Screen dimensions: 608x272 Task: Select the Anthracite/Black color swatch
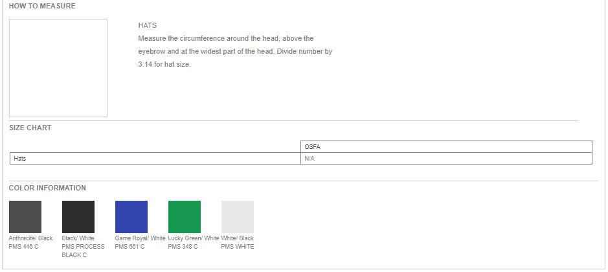(x=25, y=217)
